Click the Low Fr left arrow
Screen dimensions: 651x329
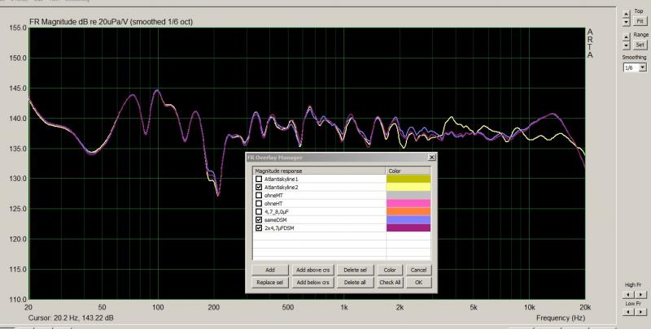pyautogui.click(x=627, y=312)
